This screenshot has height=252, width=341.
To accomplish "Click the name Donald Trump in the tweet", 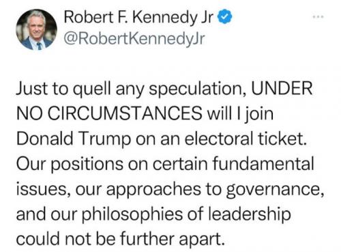I will (x=73, y=139).
